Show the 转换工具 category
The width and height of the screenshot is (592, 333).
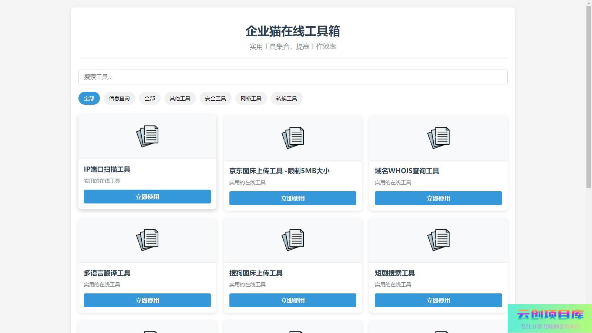tap(286, 98)
